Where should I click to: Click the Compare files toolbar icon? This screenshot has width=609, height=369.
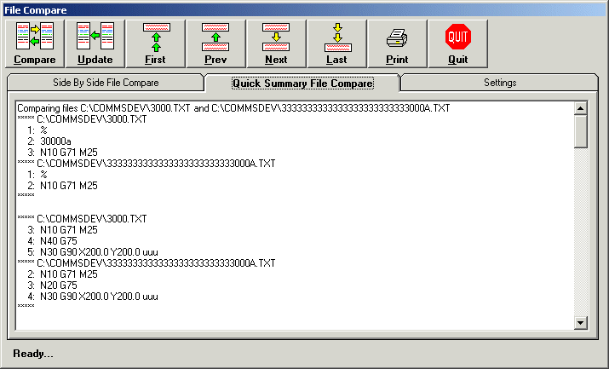[35, 43]
